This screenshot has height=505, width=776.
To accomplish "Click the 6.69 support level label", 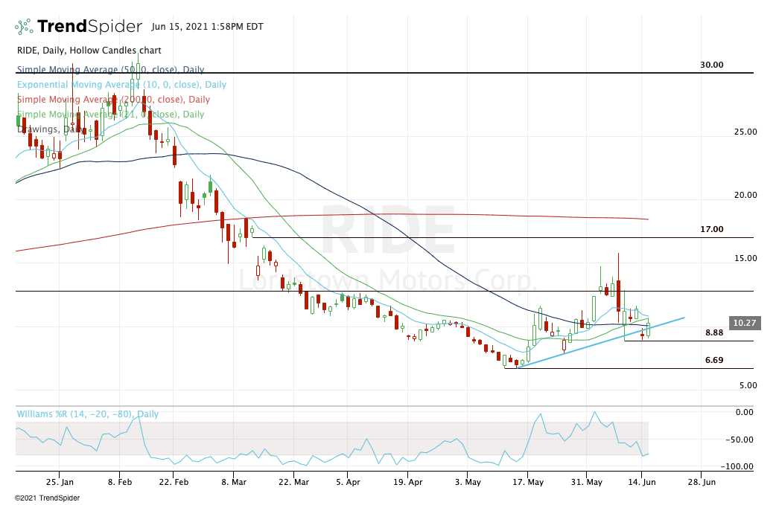I will click(x=714, y=360).
